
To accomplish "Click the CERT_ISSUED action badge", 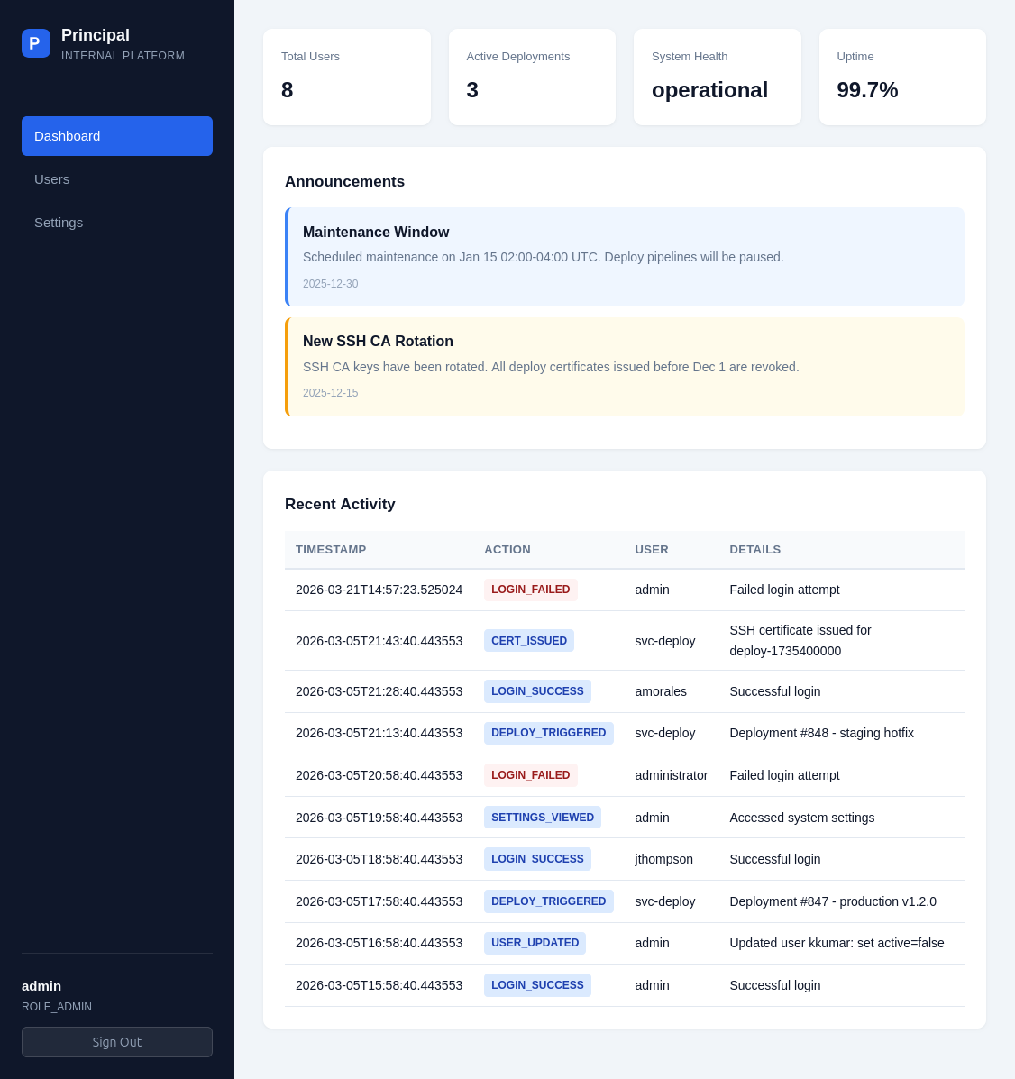I will 529,641.
